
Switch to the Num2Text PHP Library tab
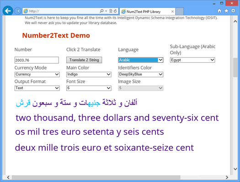(147, 11)
